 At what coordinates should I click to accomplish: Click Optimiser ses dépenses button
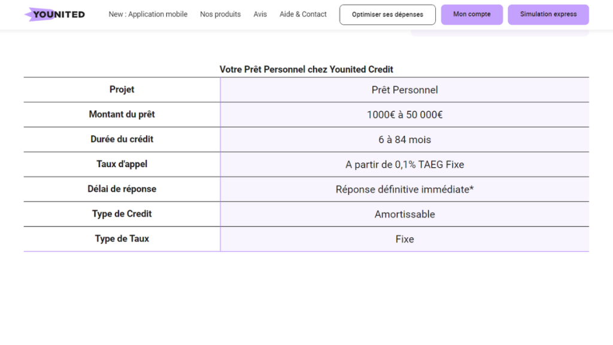tap(387, 14)
